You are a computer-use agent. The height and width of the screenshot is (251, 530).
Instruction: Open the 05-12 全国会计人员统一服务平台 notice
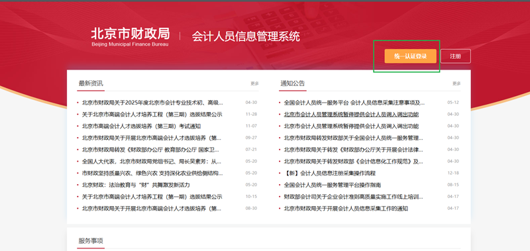354,103
